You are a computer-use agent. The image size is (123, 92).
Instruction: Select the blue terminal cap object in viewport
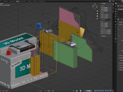pyautogui.click(x=39, y=26)
